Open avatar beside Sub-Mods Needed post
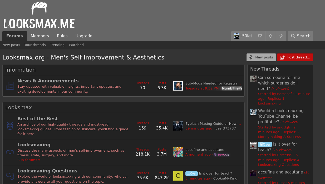 [x=178, y=86]
